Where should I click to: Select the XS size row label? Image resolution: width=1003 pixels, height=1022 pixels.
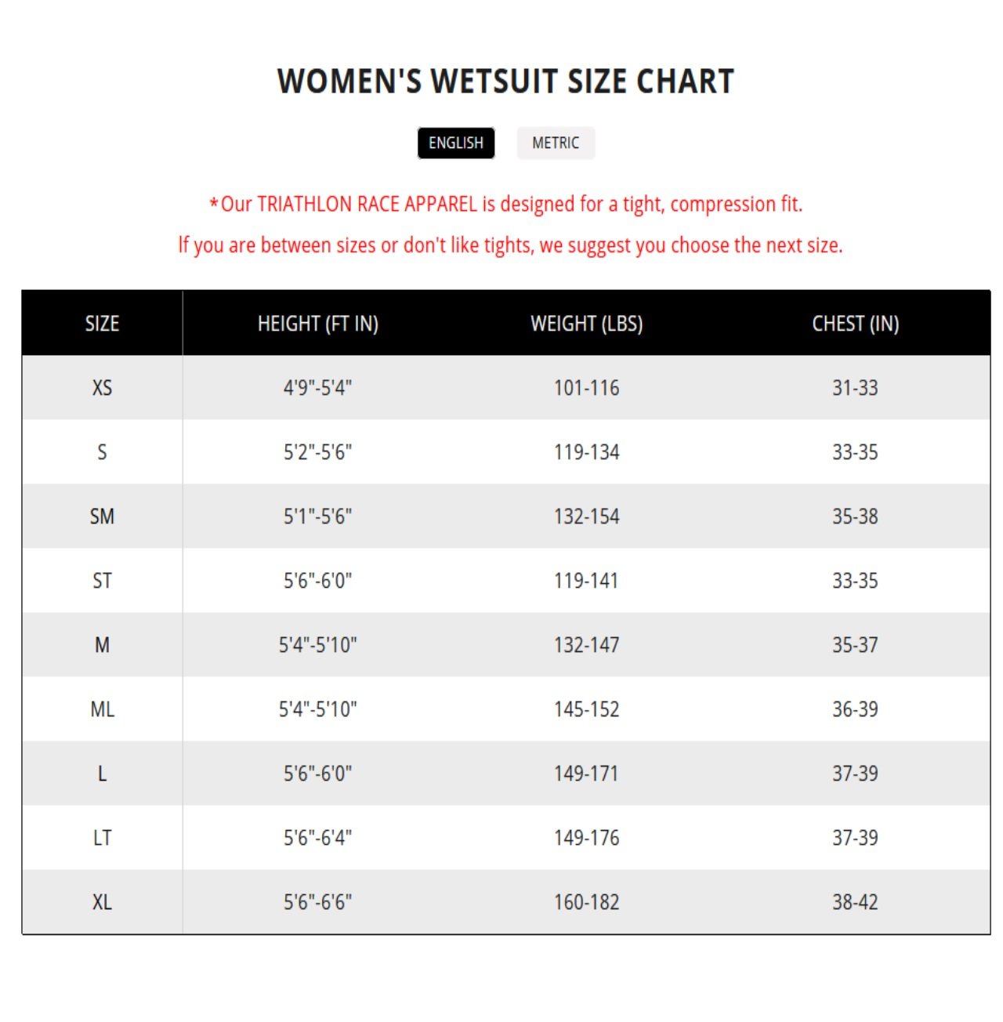coord(102,388)
